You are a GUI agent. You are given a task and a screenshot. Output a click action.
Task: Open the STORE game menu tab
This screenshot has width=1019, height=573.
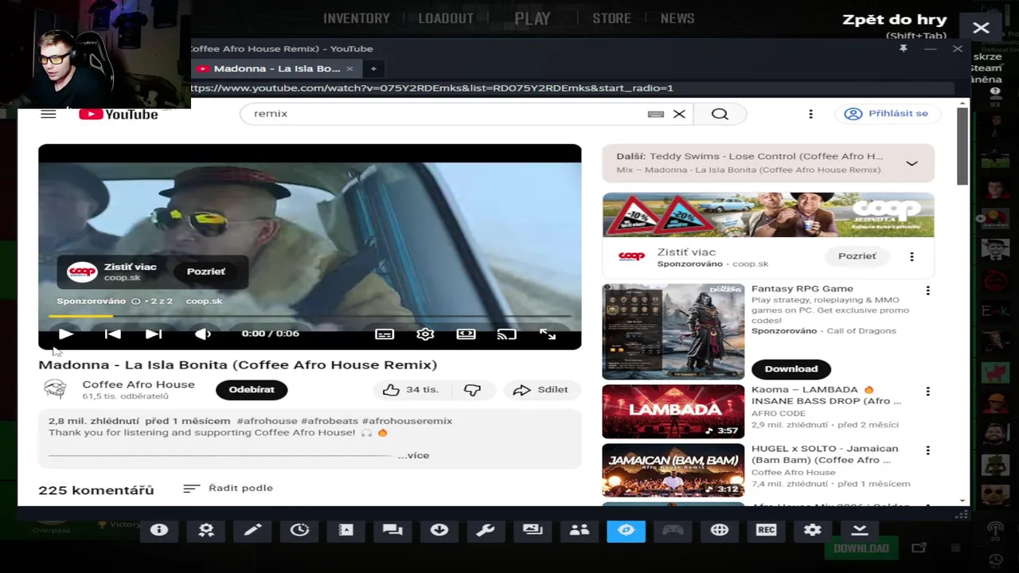(x=611, y=18)
